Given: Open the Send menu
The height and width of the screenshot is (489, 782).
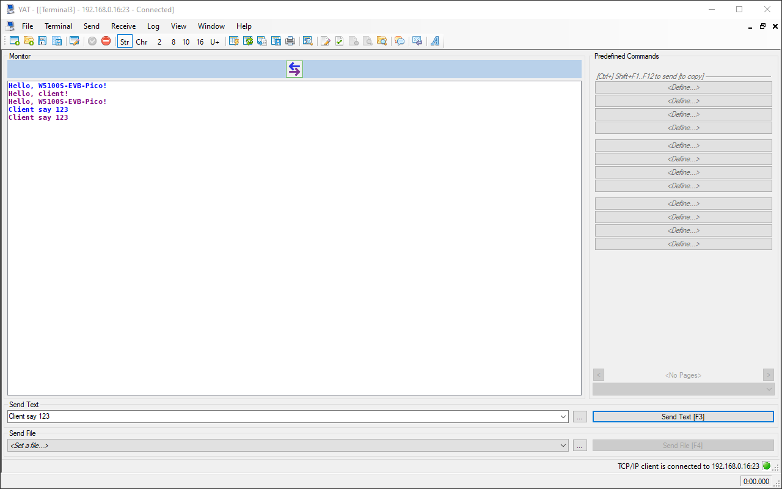Looking at the screenshot, I should click(92, 26).
